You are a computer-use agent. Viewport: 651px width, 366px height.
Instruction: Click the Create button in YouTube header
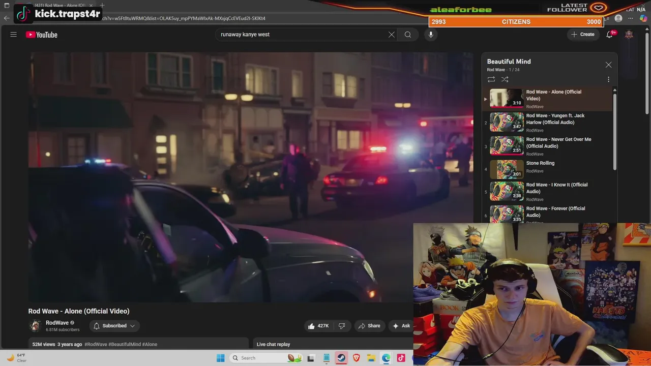point(582,35)
